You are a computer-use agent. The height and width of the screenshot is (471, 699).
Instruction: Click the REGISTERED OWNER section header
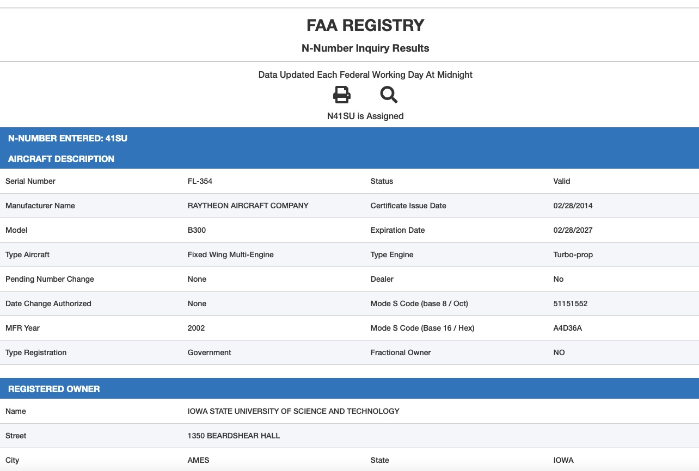point(54,389)
